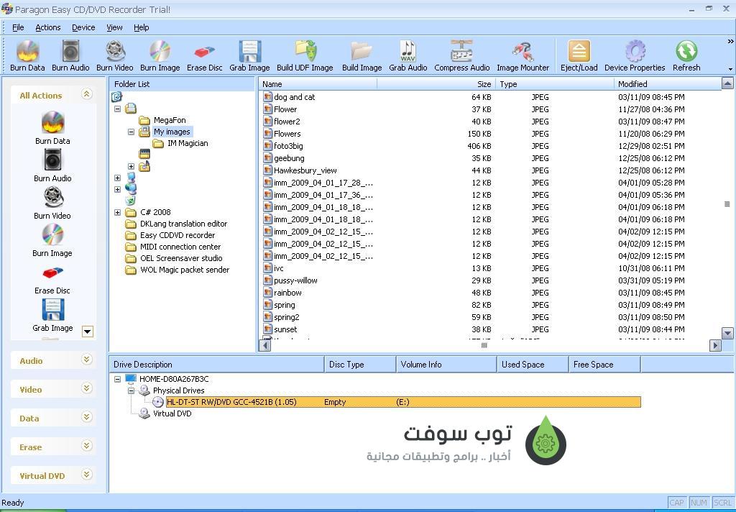Open Device Properties gear icon

(x=635, y=51)
